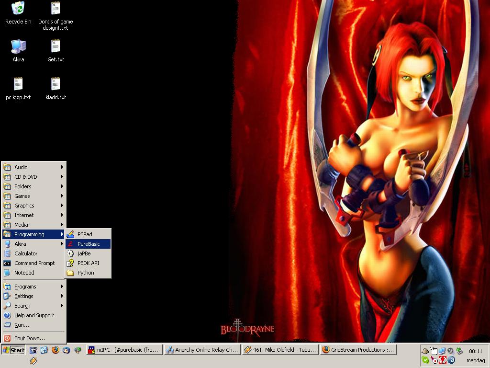Open PSPad from the Programming submenu
The width and height of the screenshot is (490, 368).
pyautogui.click(x=85, y=234)
